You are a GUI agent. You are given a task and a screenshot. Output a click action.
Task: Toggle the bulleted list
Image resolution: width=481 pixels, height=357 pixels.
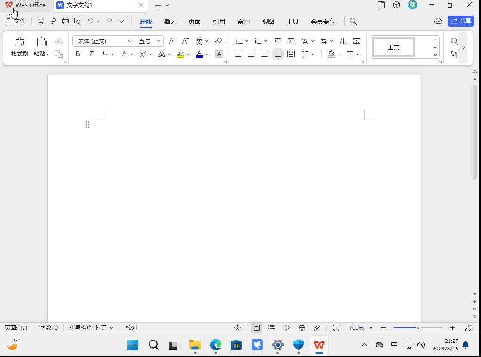(239, 41)
